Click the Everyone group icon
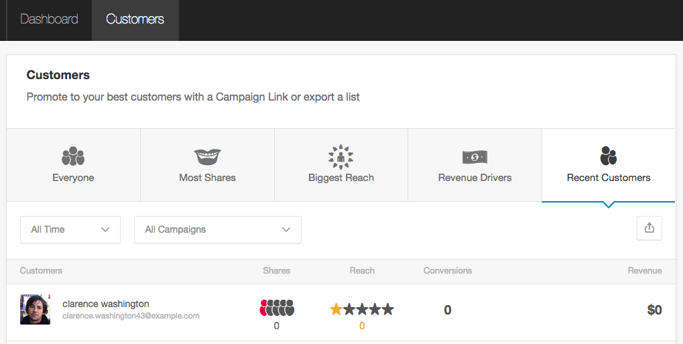The width and height of the screenshot is (683, 344). point(73,157)
